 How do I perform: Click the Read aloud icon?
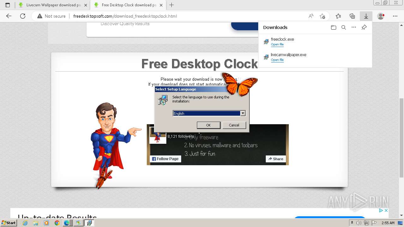(311, 16)
